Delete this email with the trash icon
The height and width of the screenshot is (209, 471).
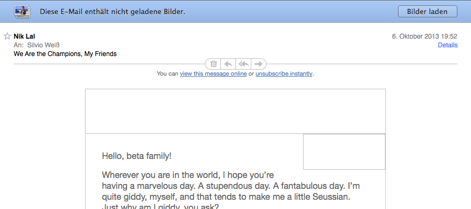pyautogui.click(x=213, y=64)
